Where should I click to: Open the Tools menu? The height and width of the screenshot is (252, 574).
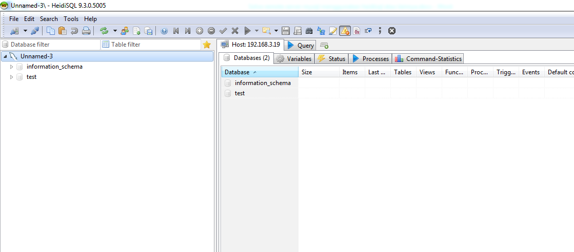[x=71, y=18]
